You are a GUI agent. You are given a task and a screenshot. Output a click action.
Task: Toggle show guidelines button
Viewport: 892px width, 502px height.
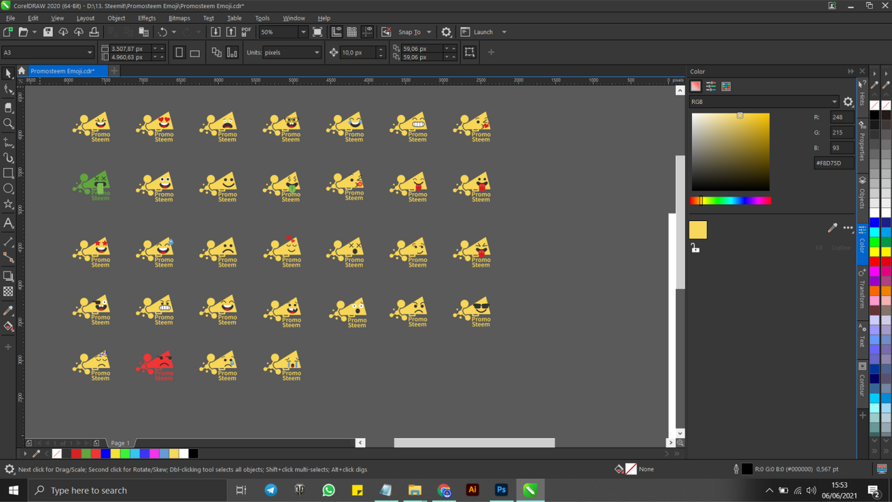point(367,32)
